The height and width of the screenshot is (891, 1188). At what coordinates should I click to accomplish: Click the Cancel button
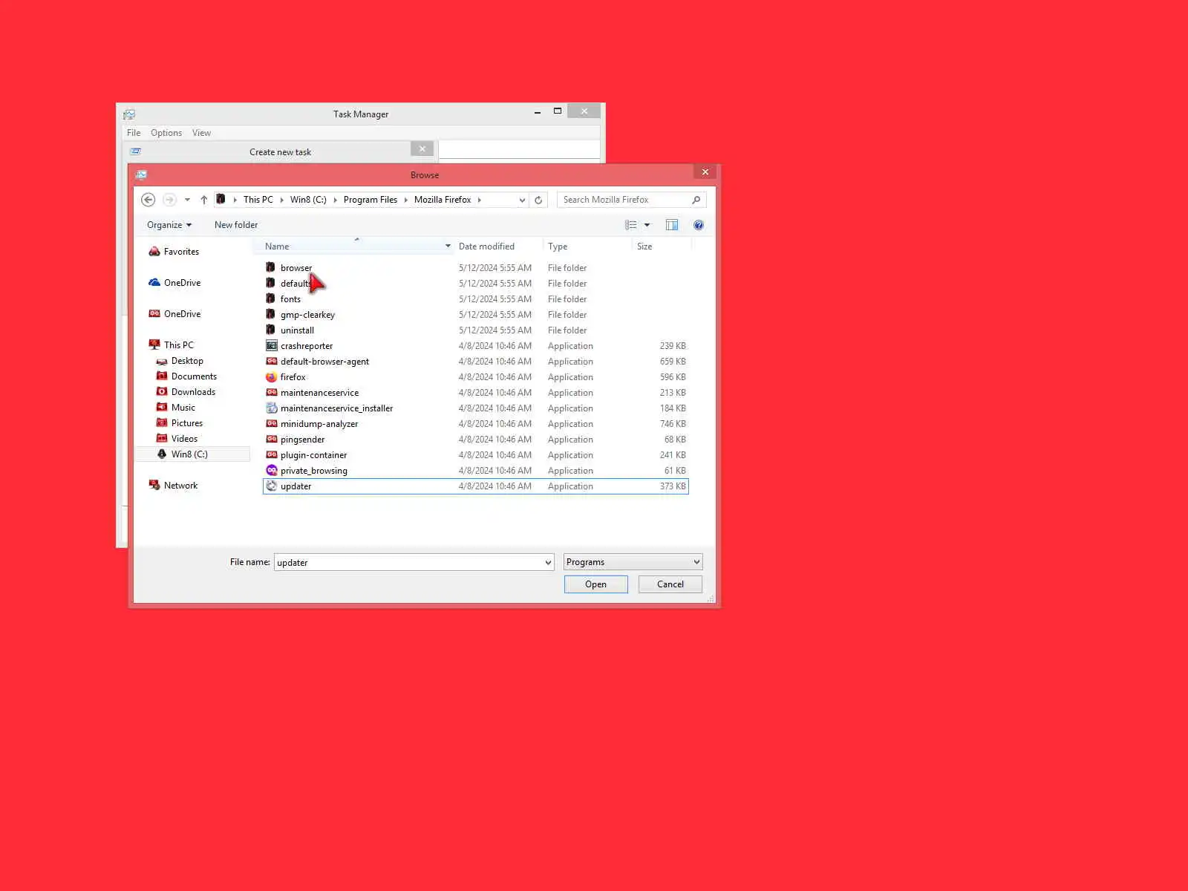[670, 584]
